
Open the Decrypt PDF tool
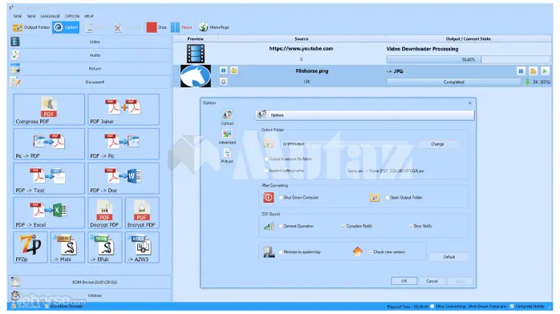104,213
